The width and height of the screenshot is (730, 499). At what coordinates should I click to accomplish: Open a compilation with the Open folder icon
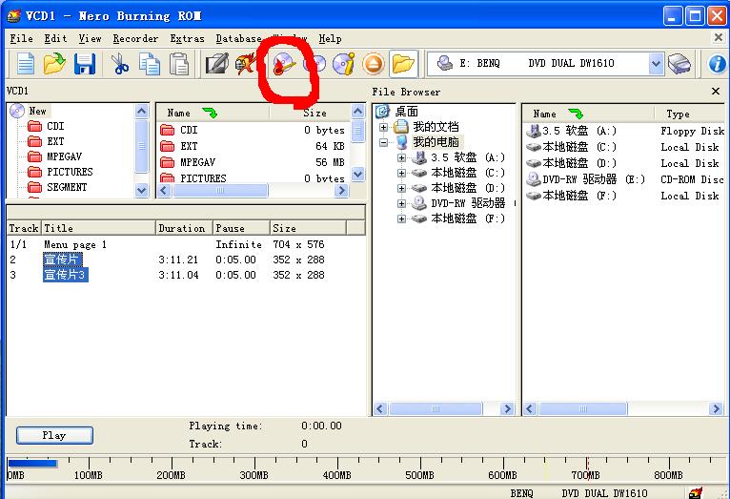point(54,63)
